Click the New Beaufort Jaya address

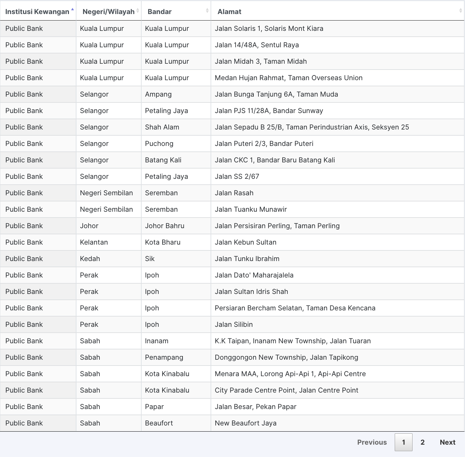click(246, 423)
